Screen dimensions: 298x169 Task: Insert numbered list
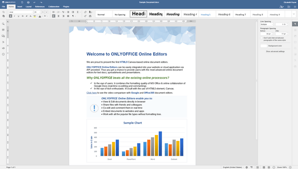coord(58,12)
